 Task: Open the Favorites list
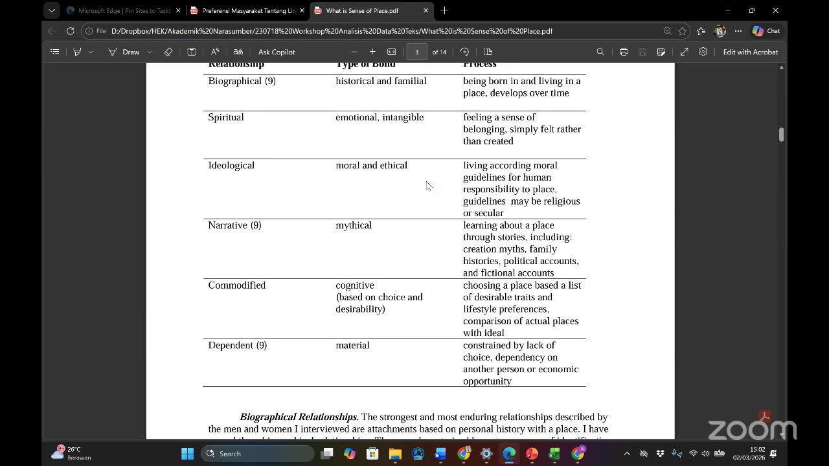click(701, 31)
